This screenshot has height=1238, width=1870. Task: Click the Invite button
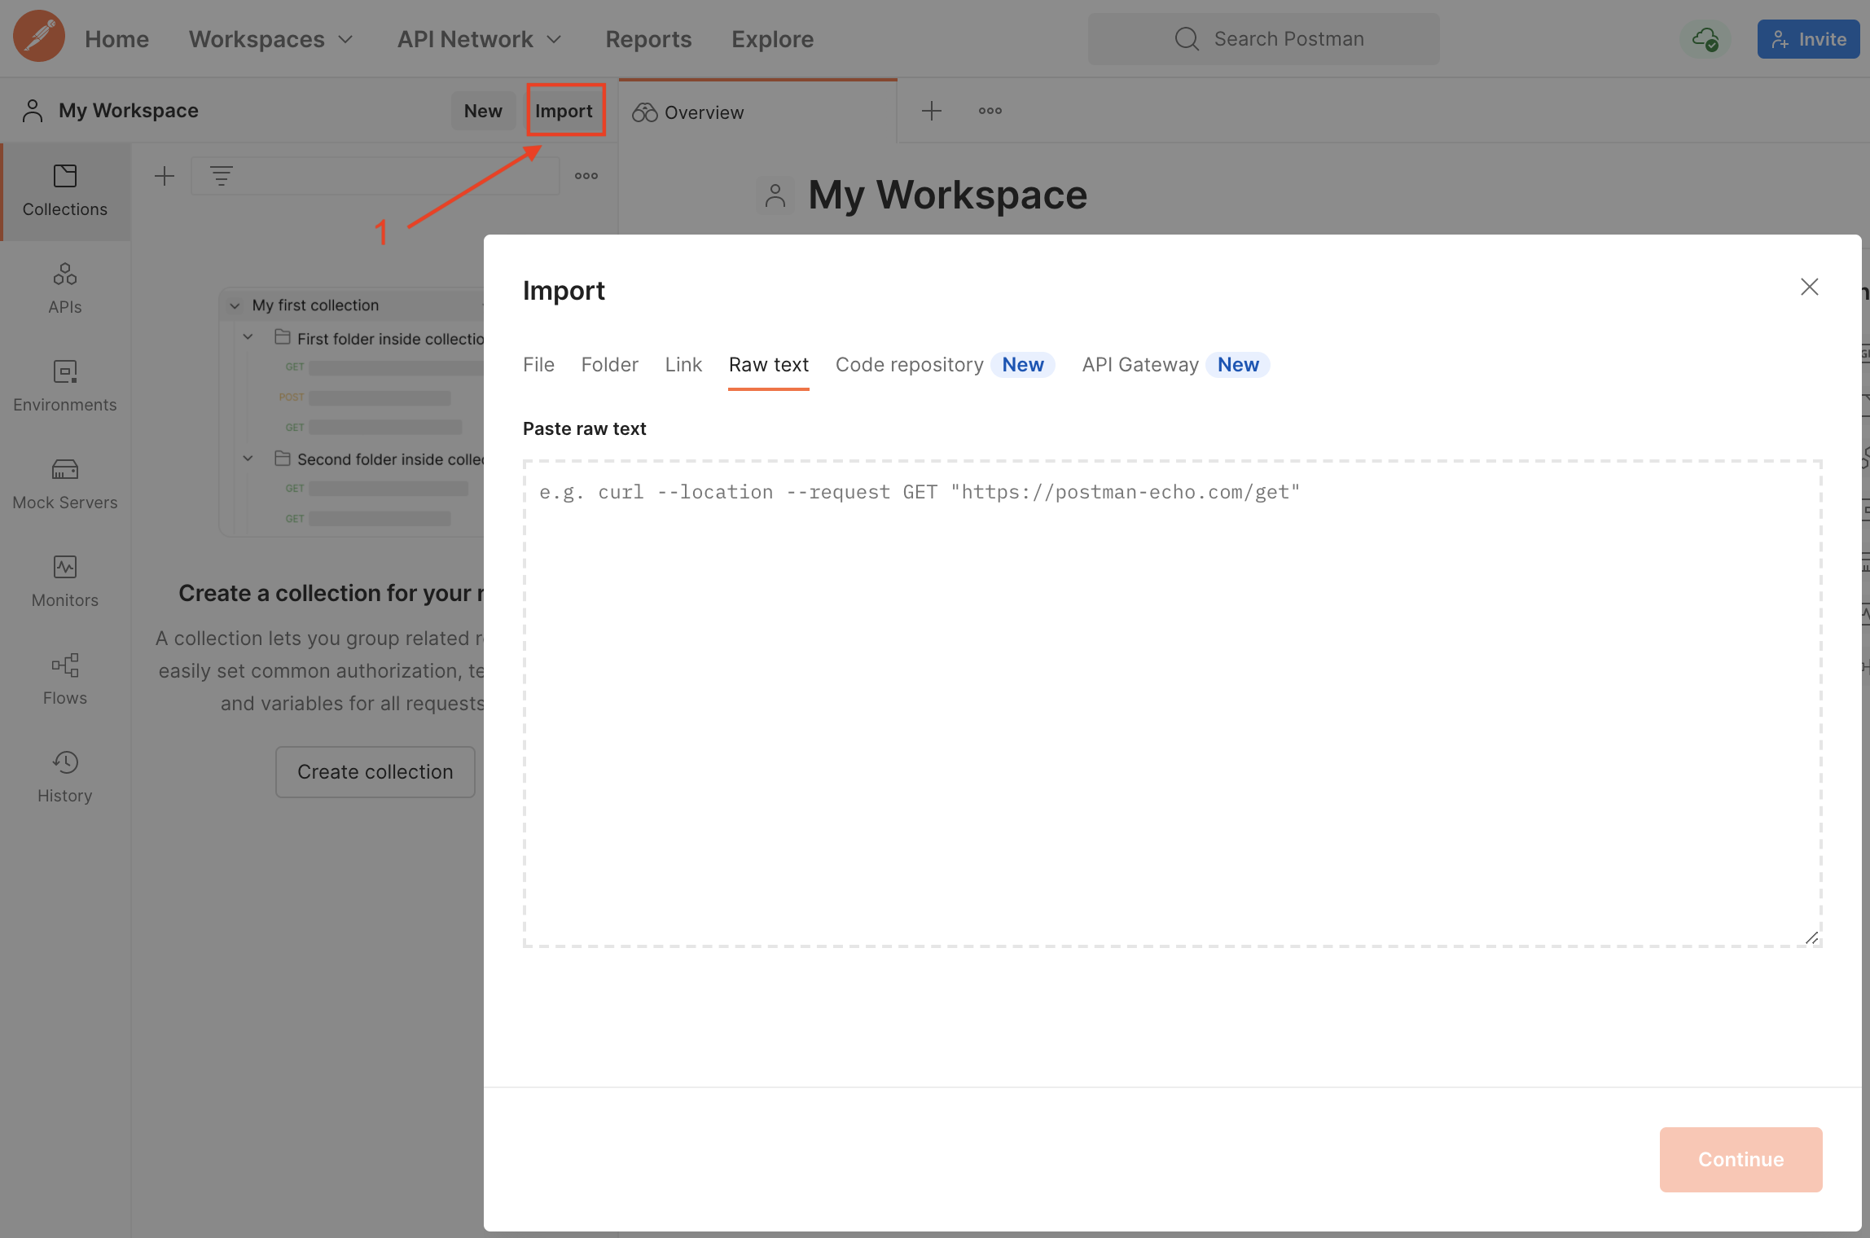(x=1808, y=39)
